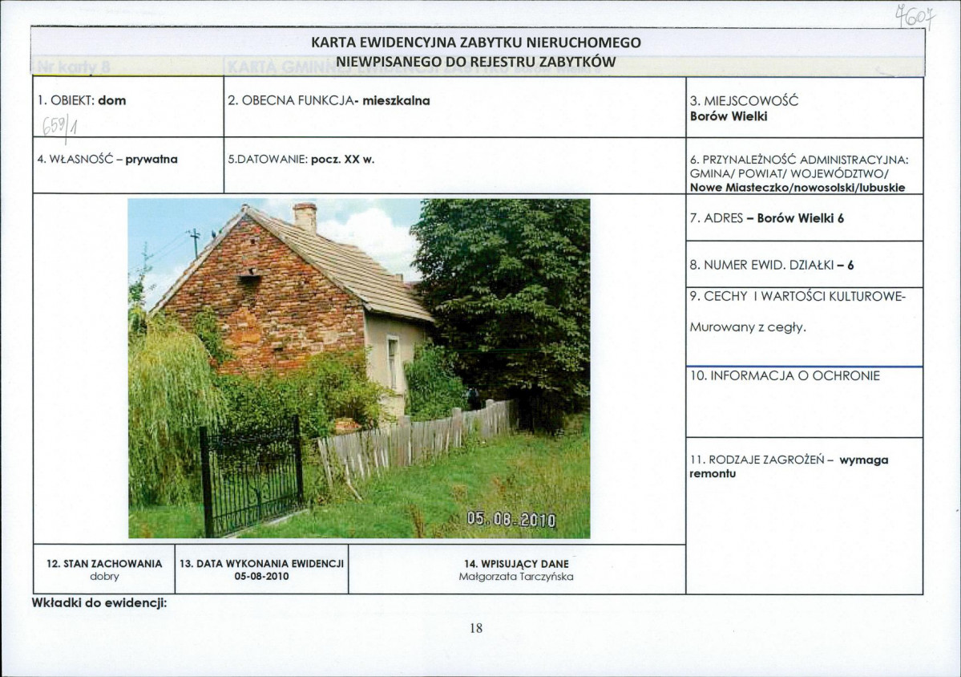
Task: Click 'Wkładki do ewidencji:' text
Action: tap(99, 603)
